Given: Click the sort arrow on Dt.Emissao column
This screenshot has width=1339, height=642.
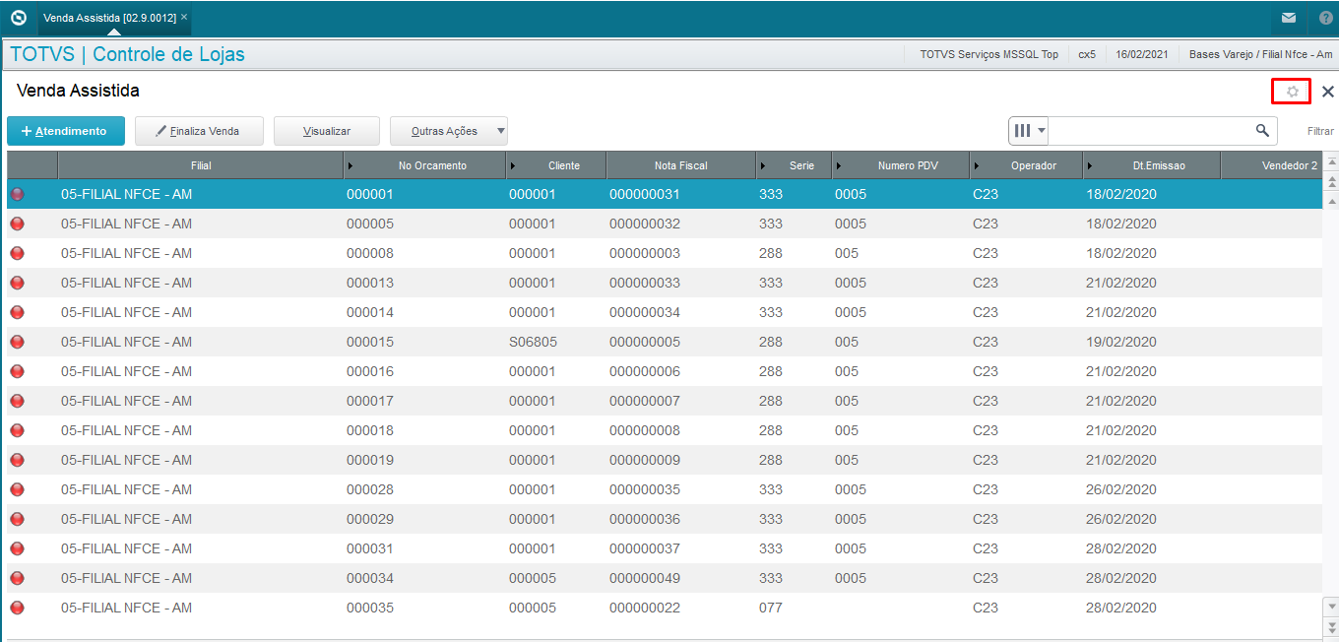Looking at the screenshot, I should [x=1091, y=165].
